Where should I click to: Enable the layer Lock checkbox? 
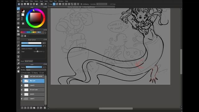(x=40, y=73)
